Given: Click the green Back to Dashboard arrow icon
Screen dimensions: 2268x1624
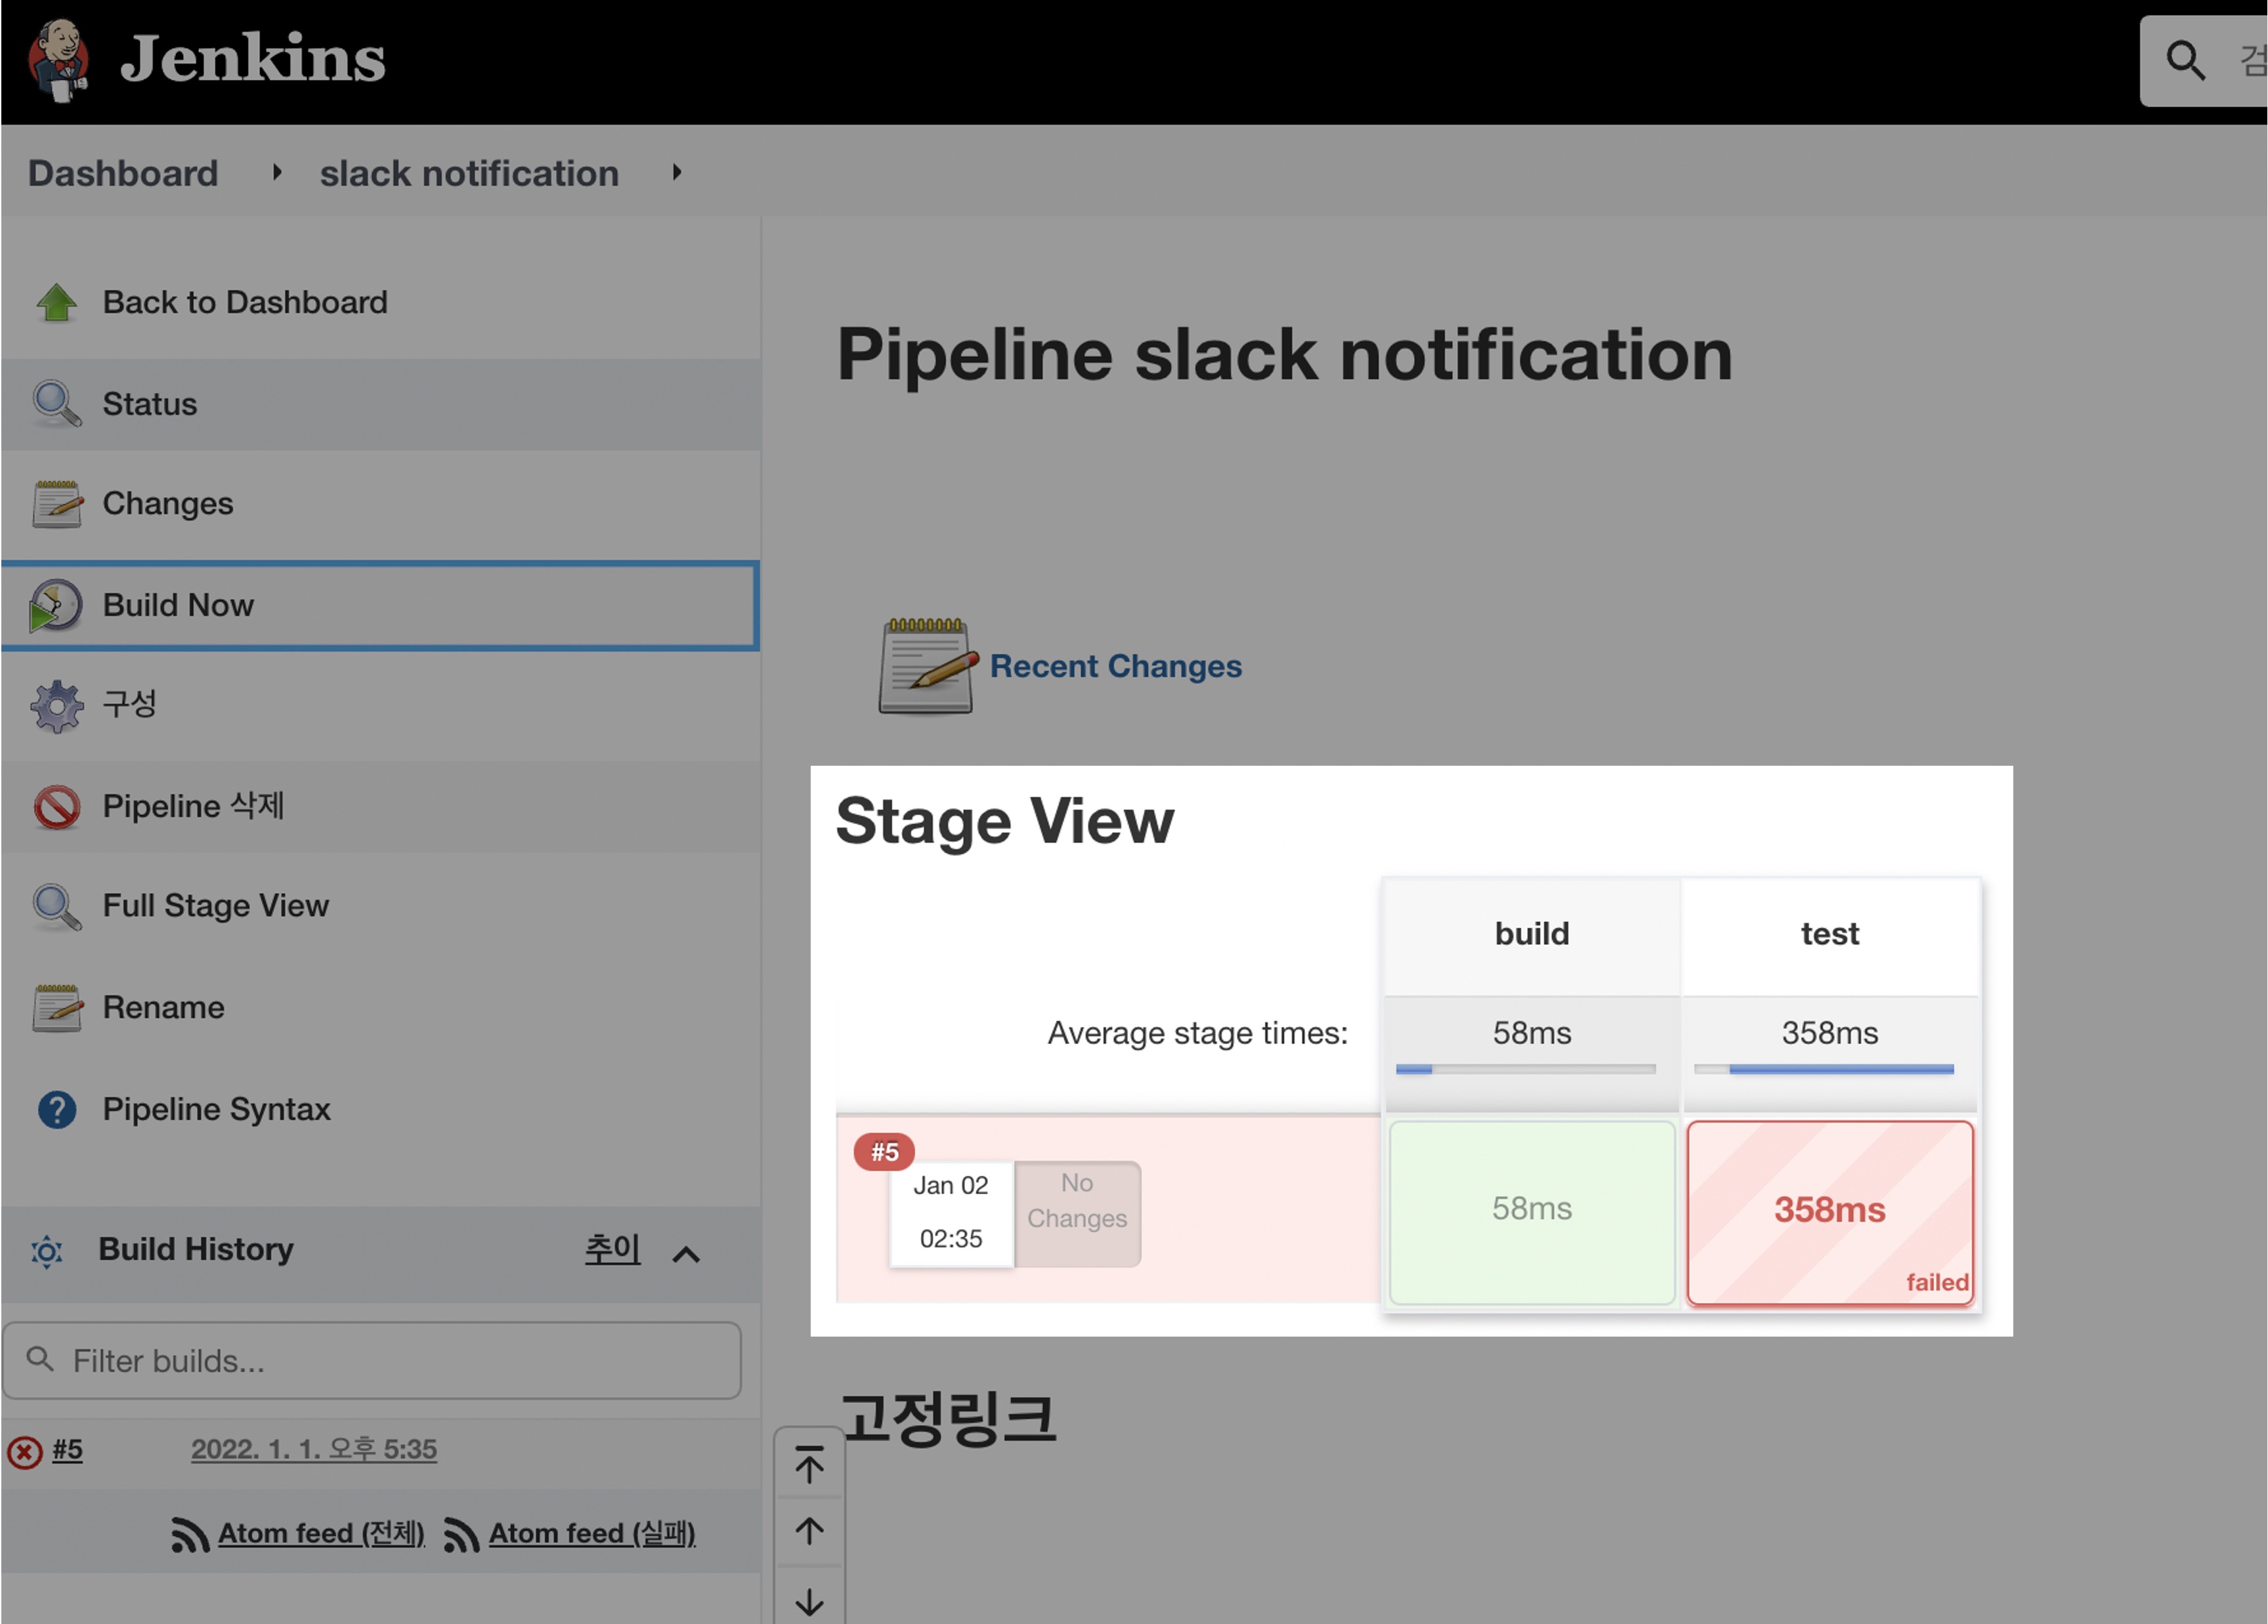Looking at the screenshot, I should click(x=56, y=302).
